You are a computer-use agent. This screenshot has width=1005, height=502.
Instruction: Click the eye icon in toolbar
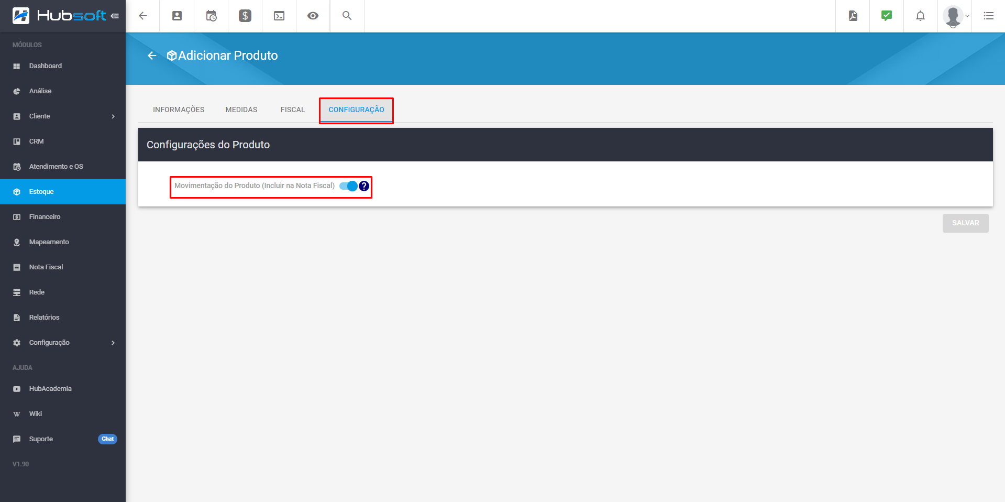pos(313,16)
